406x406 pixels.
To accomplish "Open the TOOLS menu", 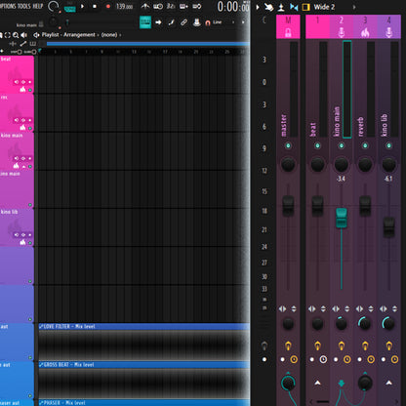I will pyautogui.click(x=23, y=6).
